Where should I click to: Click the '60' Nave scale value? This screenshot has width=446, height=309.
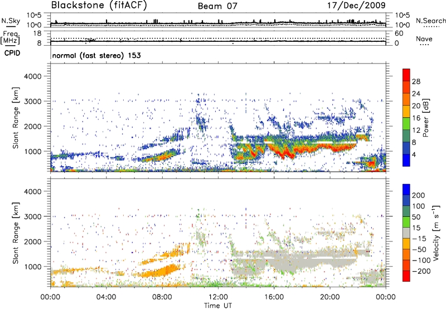399,33
